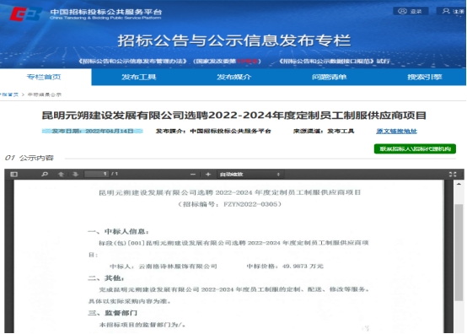This screenshot has height=334, width=467.
Task: Click the green 联系招标人\招标代理机构 button
Action: [x=415, y=148]
